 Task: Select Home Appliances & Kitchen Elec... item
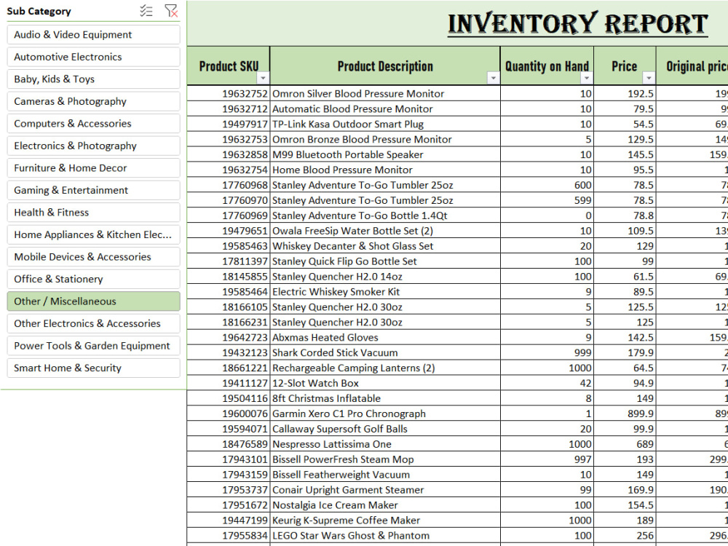click(93, 235)
